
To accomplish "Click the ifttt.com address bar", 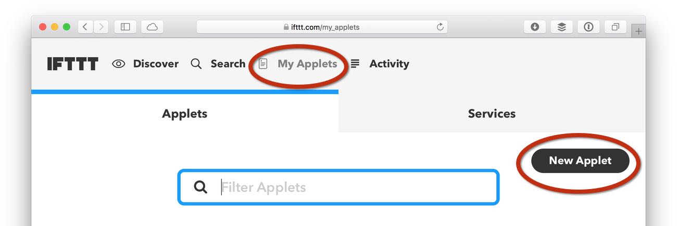I will (x=322, y=27).
